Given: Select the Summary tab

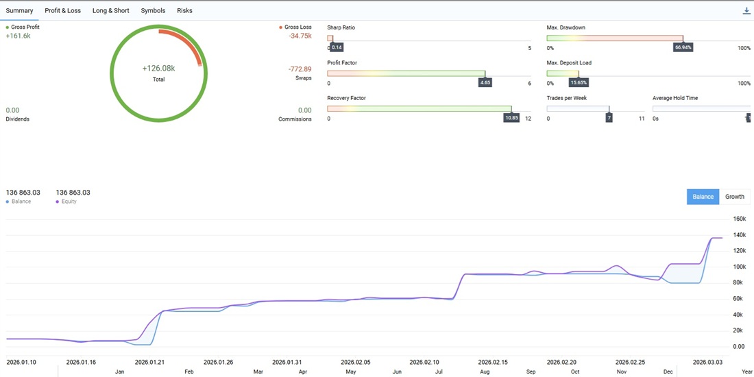Looking at the screenshot, I should tap(19, 11).
